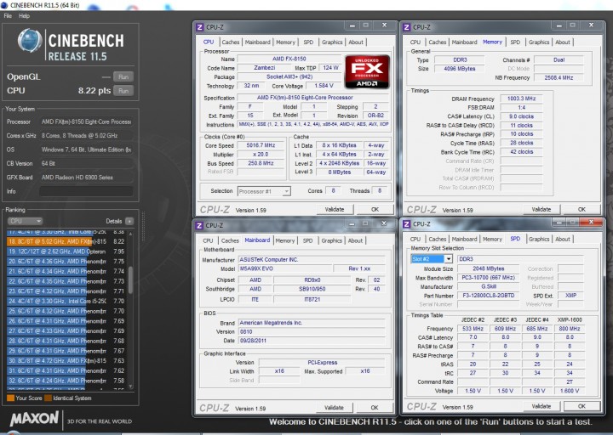Open Memory tab in Mainboard window
The height and width of the screenshot is (435, 613).
(x=285, y=240)
